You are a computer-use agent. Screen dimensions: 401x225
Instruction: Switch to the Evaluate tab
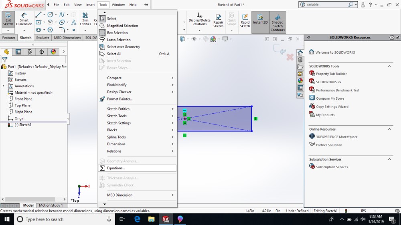point(43,38)
